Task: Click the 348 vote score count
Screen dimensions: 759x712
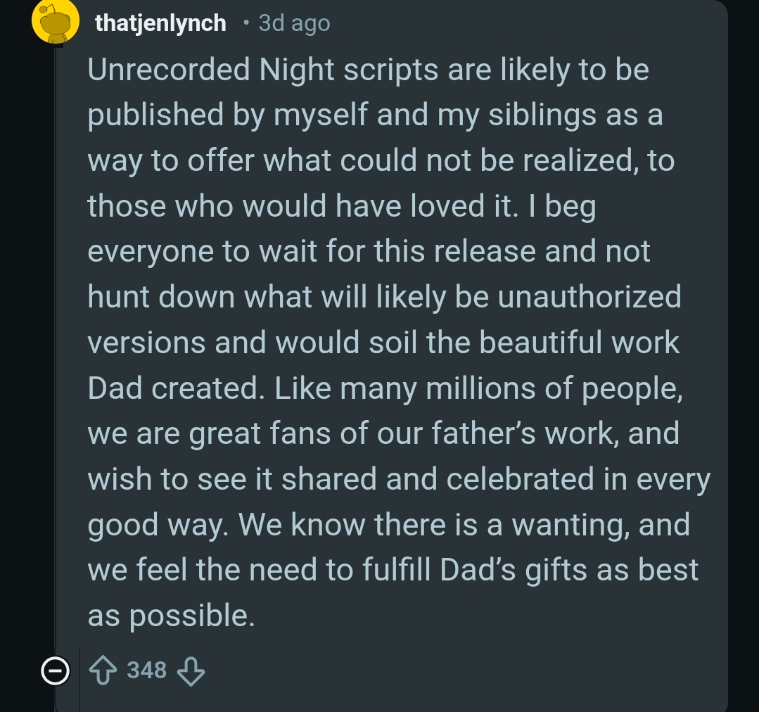Action: [147, 670]
